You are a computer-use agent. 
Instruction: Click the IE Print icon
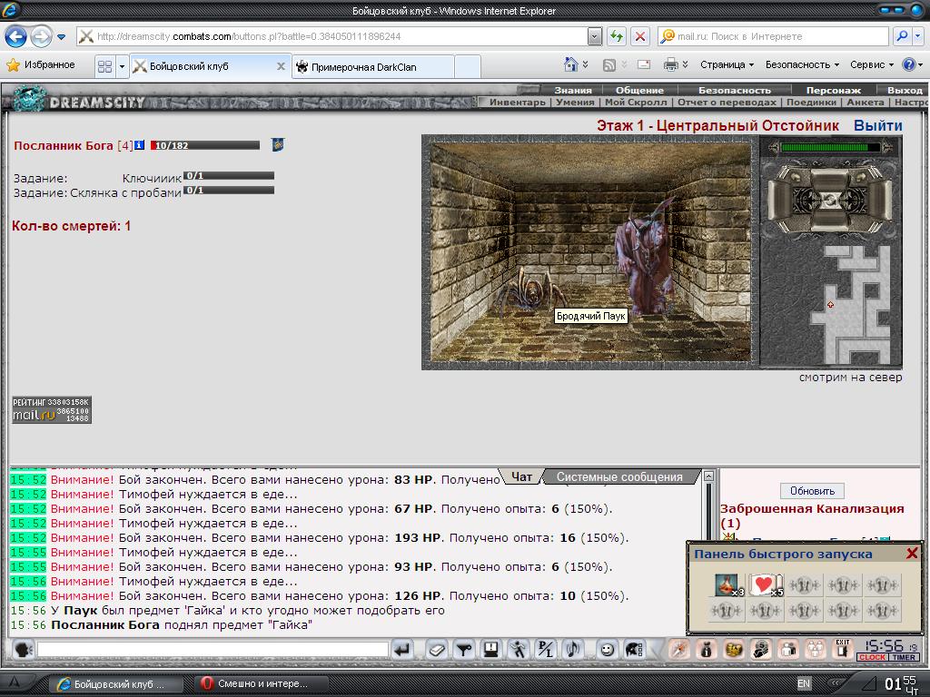tap(671, 64)
